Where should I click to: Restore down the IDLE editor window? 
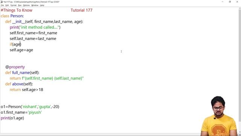click(230, 2)
